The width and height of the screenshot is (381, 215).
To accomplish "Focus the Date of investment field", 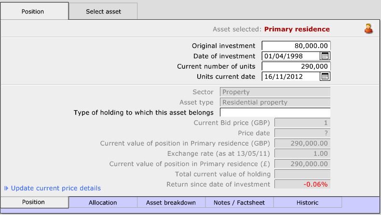I will pos(290,56).
